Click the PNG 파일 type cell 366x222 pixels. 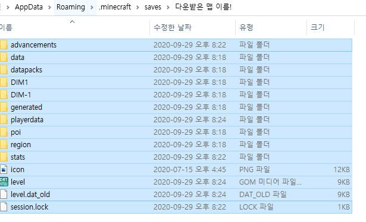(x=255, y=170)
